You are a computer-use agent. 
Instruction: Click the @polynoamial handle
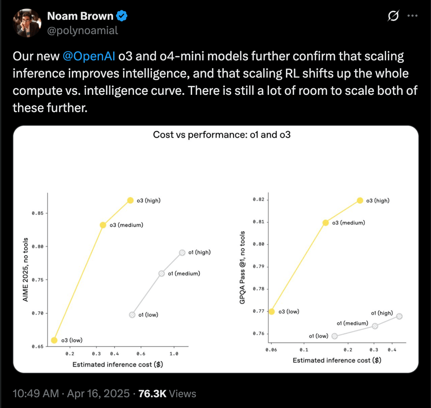[82, 30]
